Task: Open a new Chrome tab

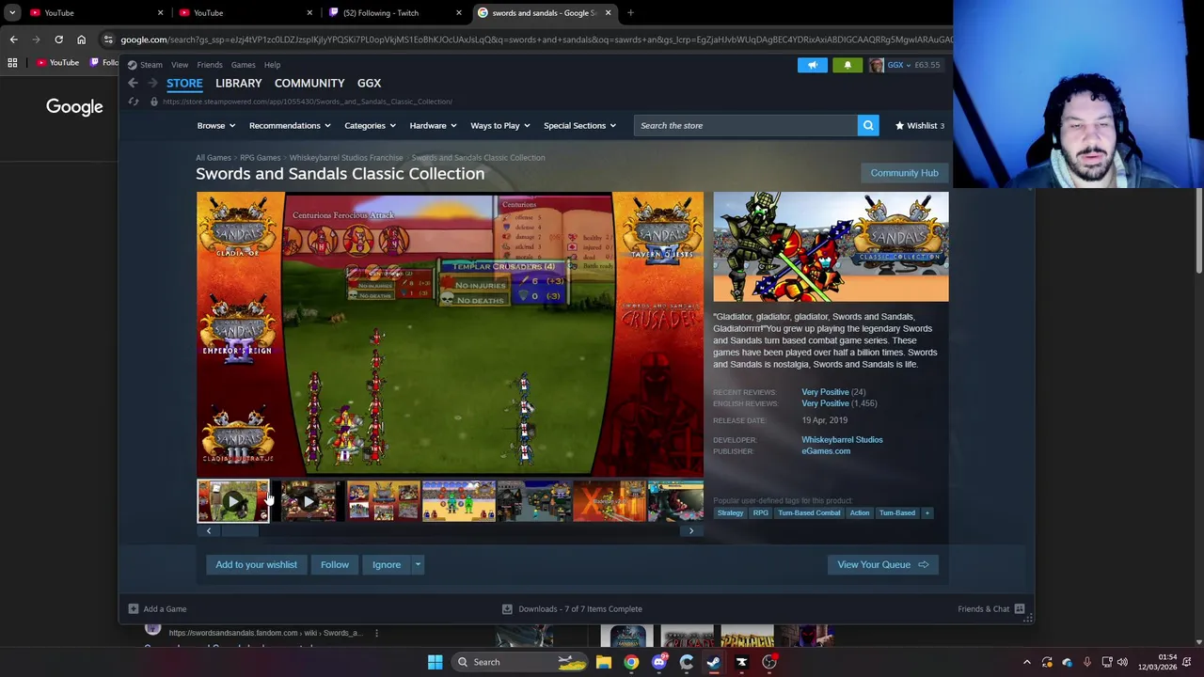Action: (630, 12)
